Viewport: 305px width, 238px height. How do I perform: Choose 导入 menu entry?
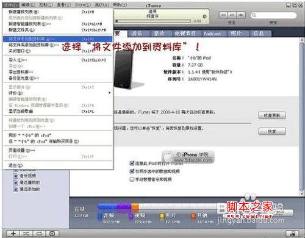[x=58, y=60]
